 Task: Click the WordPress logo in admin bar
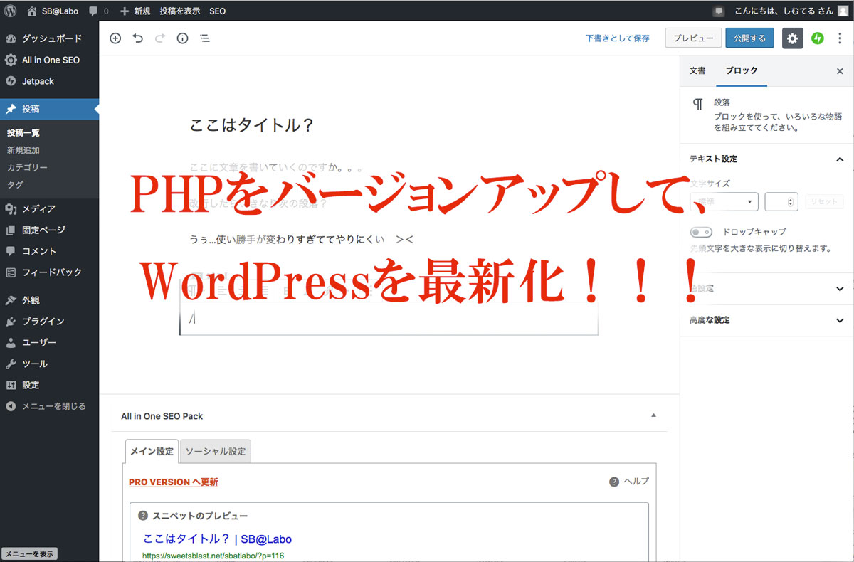pyautogui.click(x=10, y=11)
